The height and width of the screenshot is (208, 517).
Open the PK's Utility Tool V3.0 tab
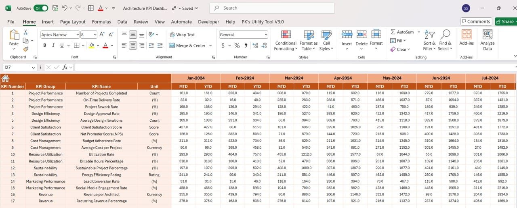click(263, 22)
